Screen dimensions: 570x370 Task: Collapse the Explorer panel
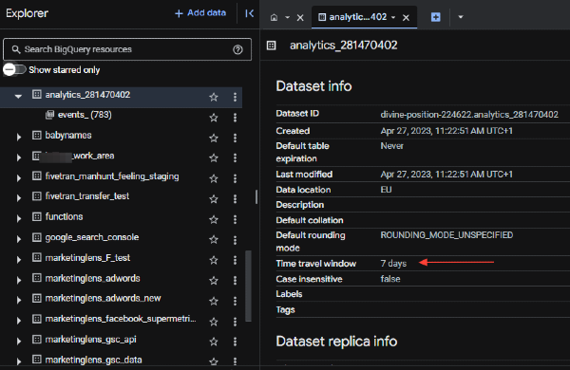click(x=249, y=13)
